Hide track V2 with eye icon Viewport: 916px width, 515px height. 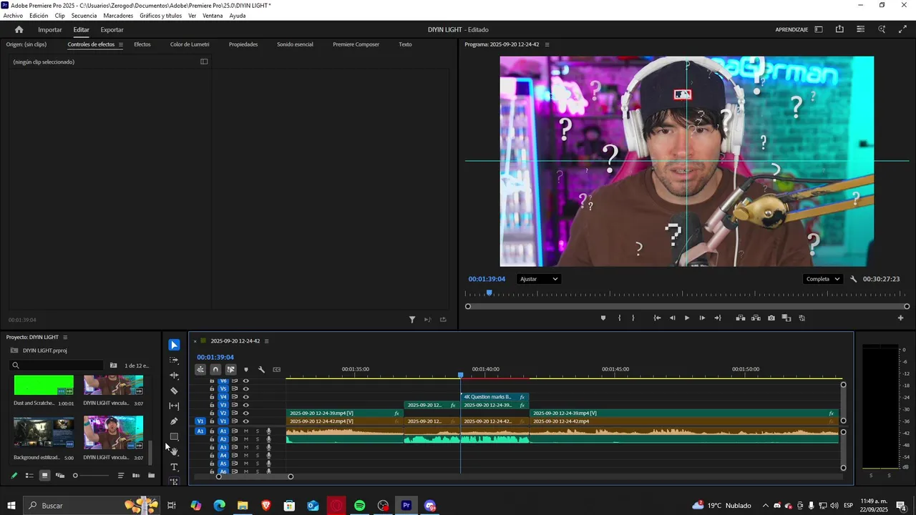click(x=245, y=413)
